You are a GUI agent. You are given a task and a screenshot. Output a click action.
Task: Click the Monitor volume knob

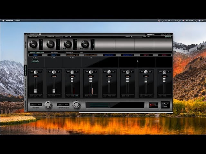48,105
